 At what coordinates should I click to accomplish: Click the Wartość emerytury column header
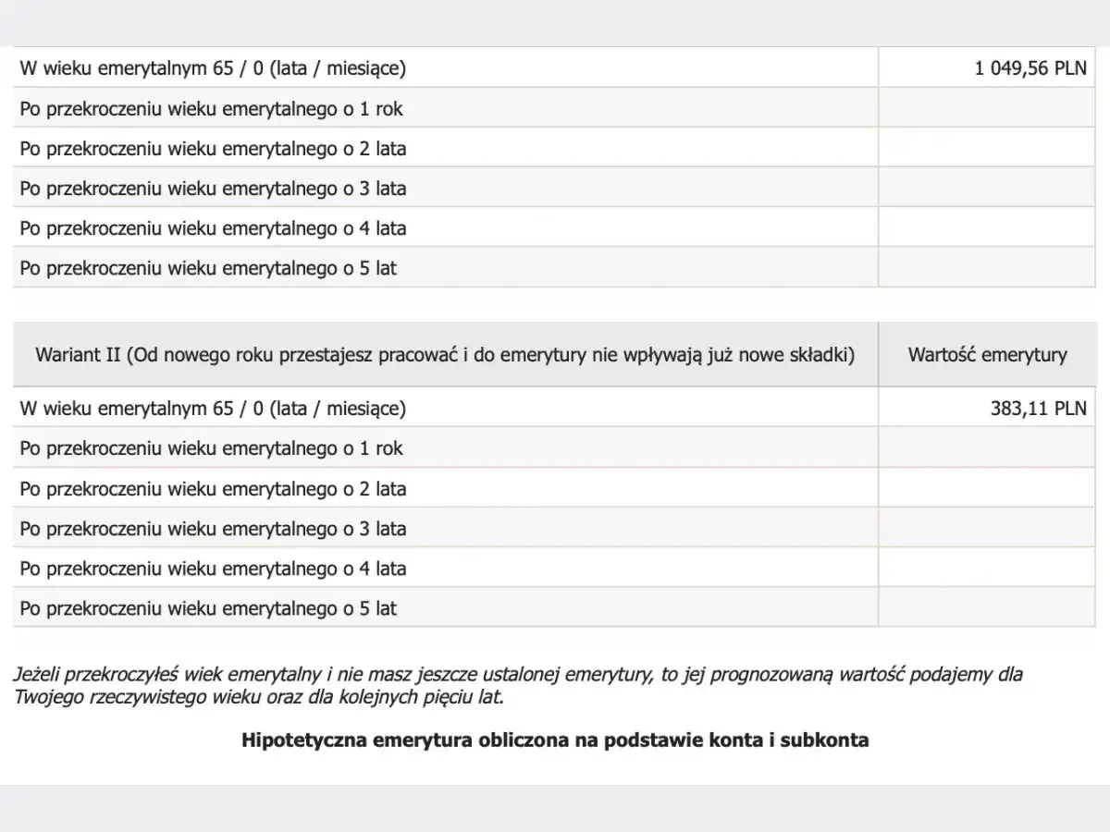[987, 354]
